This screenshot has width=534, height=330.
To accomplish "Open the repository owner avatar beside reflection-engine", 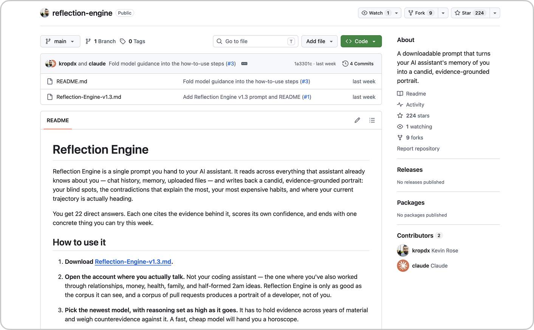I will click(x=45, y=13).
